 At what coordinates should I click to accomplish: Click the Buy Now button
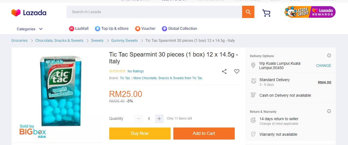140,134
